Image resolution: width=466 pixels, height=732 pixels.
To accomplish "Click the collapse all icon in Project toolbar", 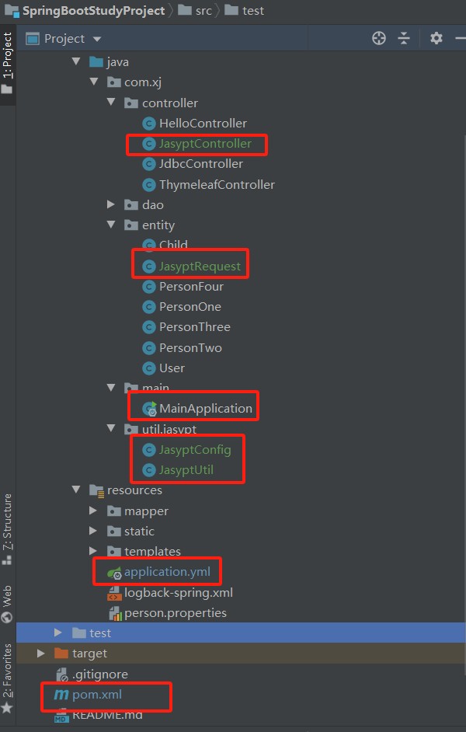I will [404, 38].
